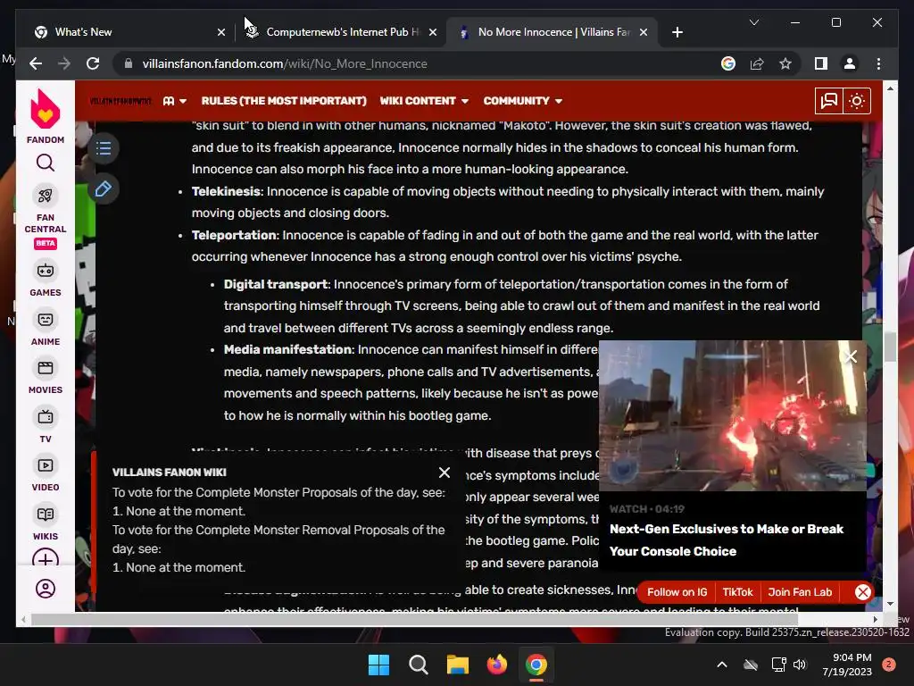Open the Games section in sidebar
The height and width of the screenshot is (686, 914).
[45, 280]
